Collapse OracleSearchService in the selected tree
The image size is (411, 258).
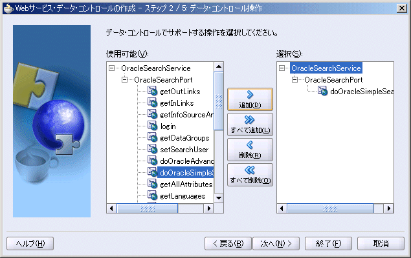282,68
